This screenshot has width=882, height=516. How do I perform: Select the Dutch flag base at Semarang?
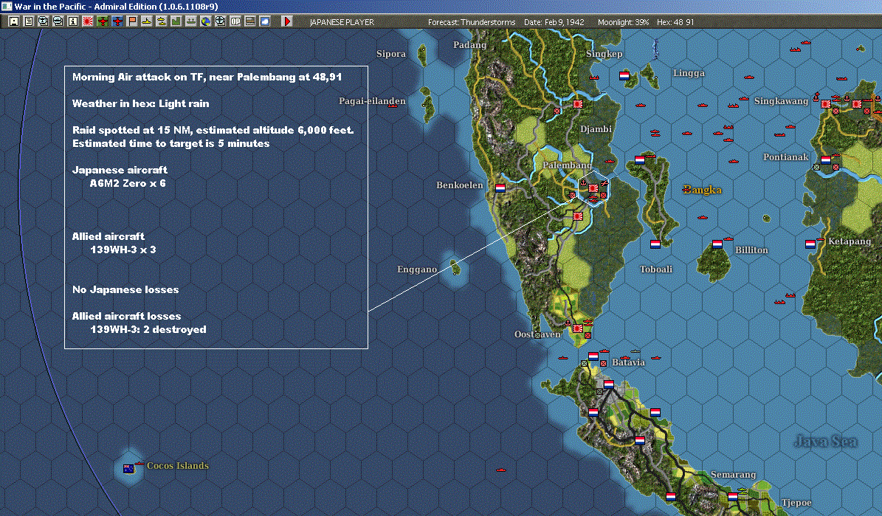[x=732, y=496]
